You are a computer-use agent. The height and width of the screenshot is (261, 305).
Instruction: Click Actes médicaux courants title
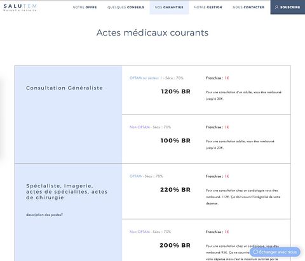tap(152, 32)
